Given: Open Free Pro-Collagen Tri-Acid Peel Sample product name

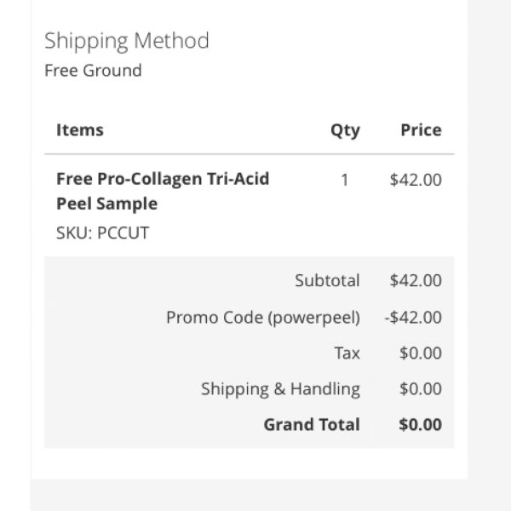Looking at the screenshot, I should coord(163,192).
